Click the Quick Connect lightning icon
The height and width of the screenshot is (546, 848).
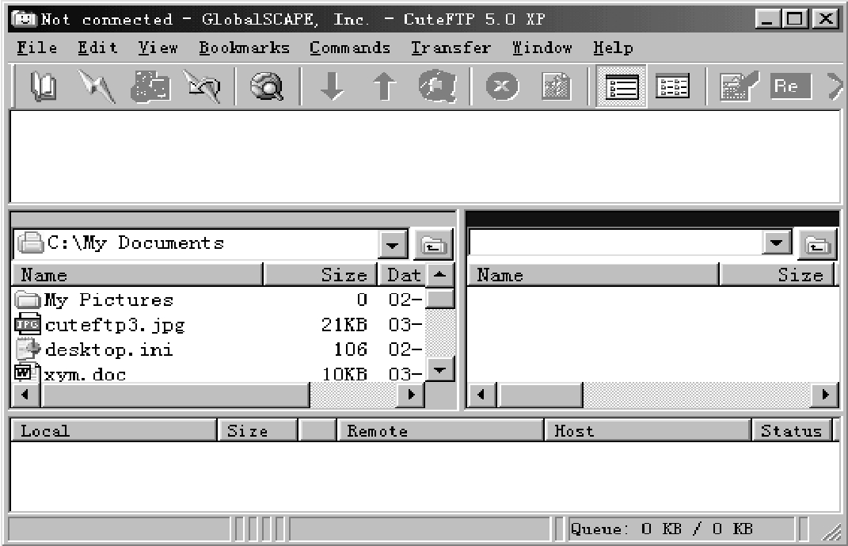click(x=96, y=86)
